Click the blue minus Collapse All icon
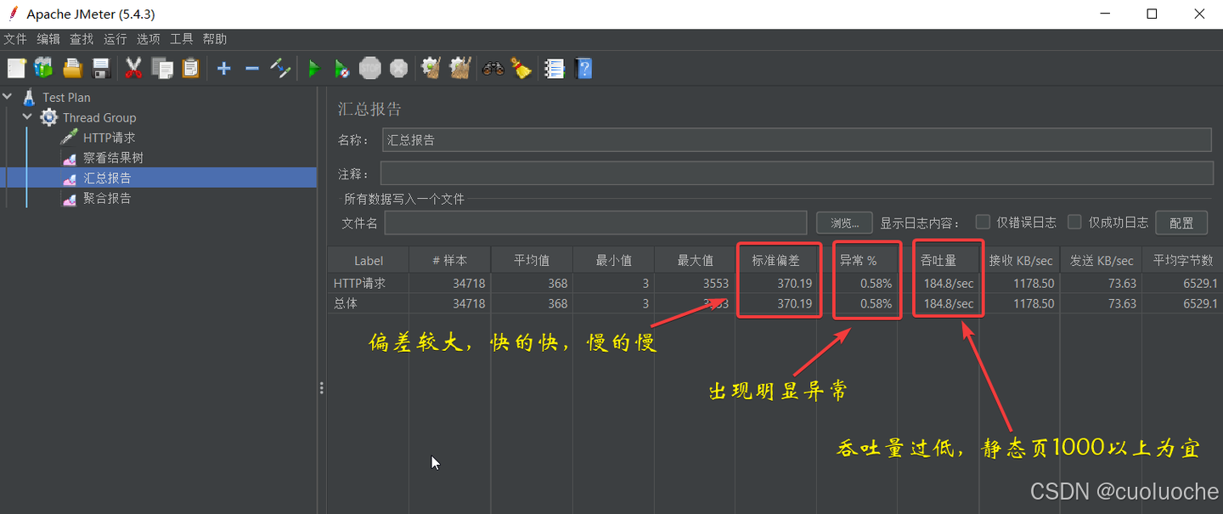This screenshot has width=1223, height=514. pos(252,68)
